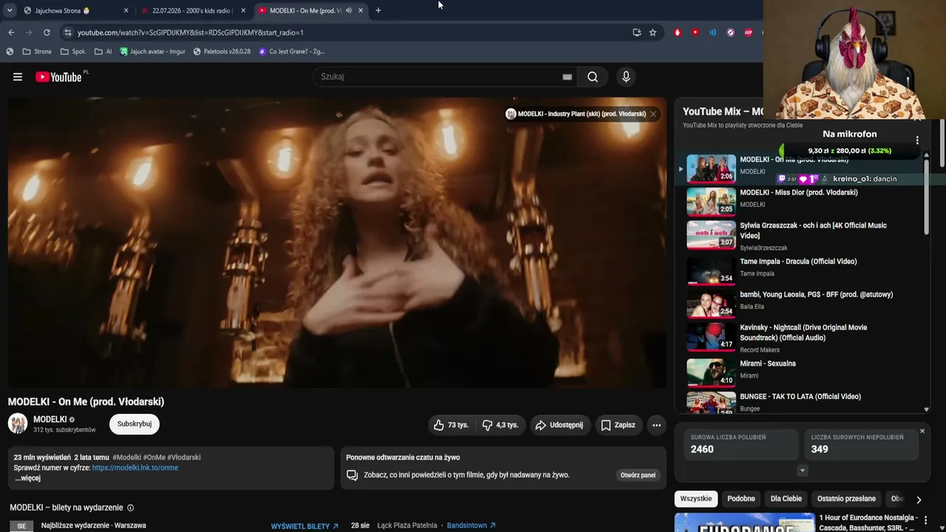The height and width of the screenshot is (532, 946).
Task: Open the purple circular extension icon
Action: pyautogui.click(x=731, y=33)
